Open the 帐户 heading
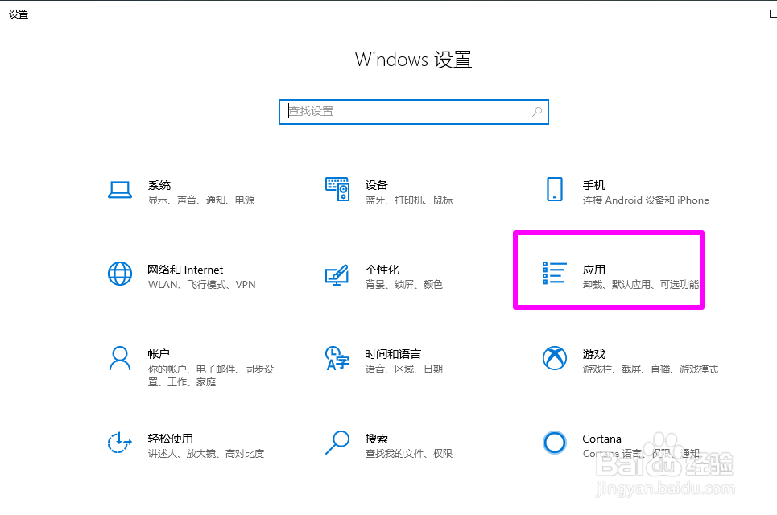This screenshot has height=515, width=777. coord(159,354)
